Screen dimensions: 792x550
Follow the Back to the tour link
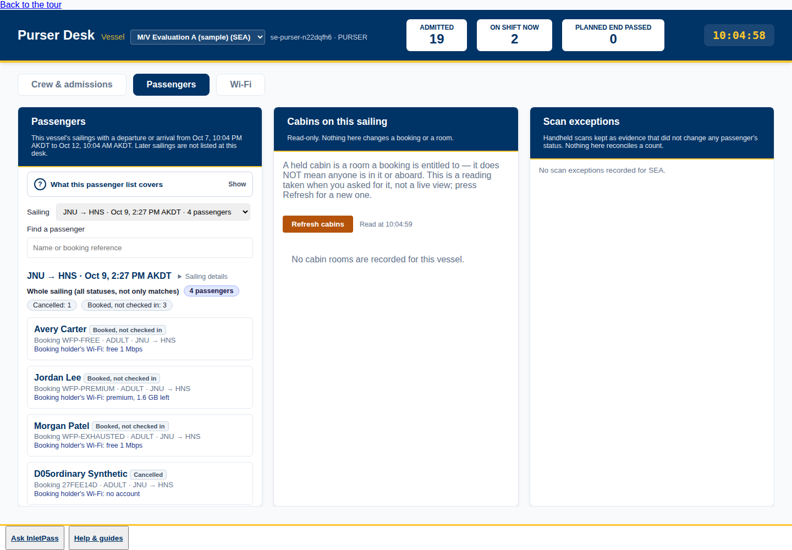[x=31, y=5]
